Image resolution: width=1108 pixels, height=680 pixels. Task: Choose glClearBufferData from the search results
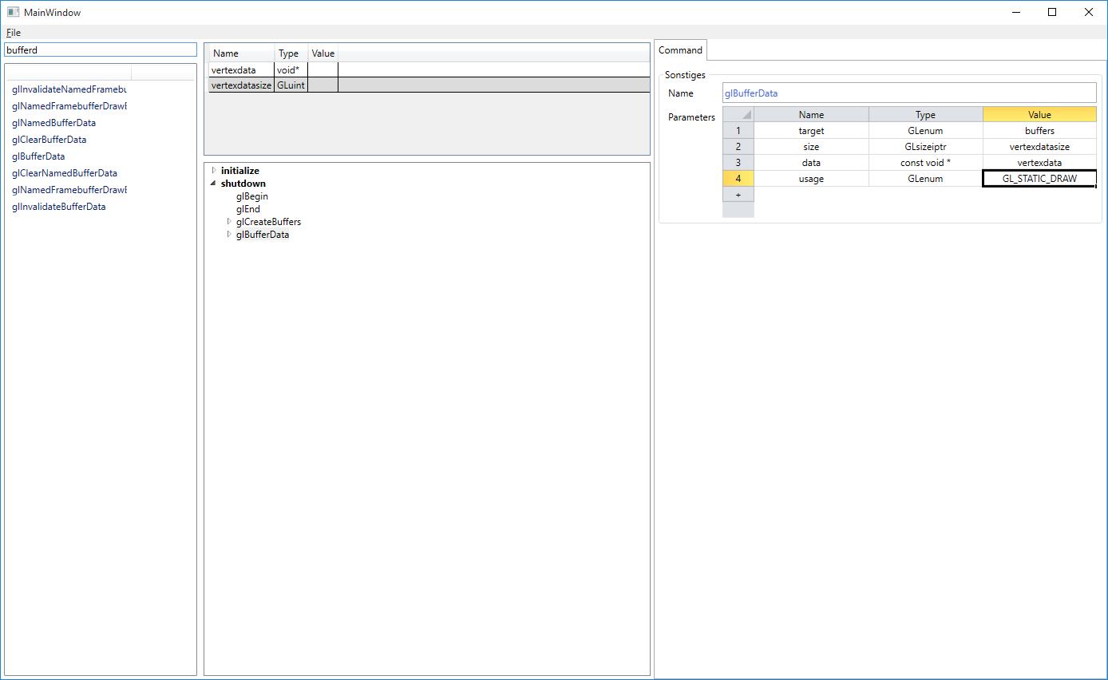(x=49, y=140)
